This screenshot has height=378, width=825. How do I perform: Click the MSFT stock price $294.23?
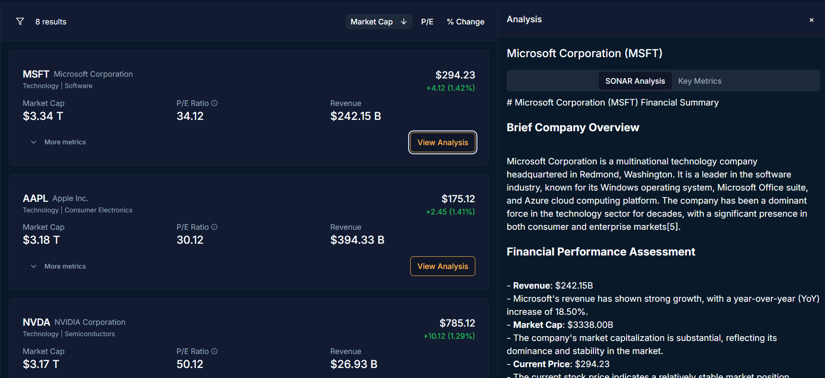[455, 75]
